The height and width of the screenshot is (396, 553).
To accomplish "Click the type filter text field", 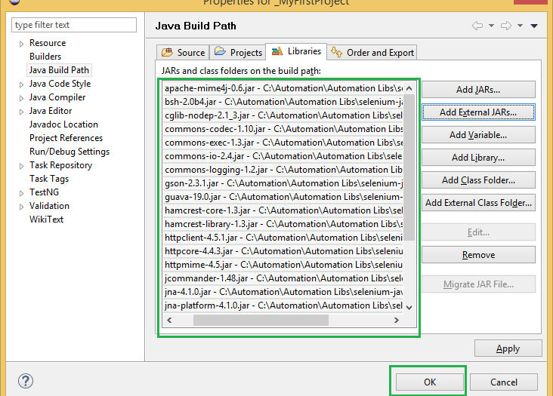I will pyautogui.click(x=74, y=25).
